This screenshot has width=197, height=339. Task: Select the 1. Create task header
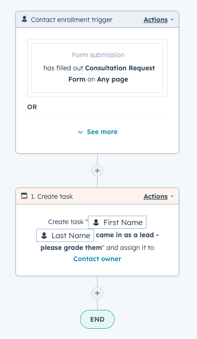click(x=97, y=196)
